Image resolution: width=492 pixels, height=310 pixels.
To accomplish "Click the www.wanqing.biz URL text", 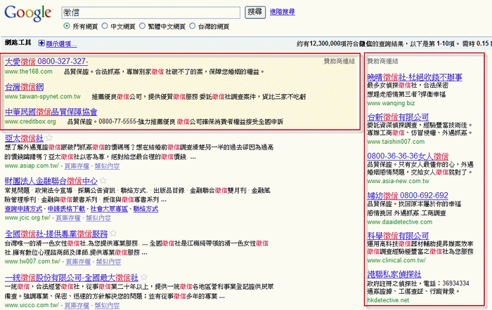I will (x=391, y=103).
